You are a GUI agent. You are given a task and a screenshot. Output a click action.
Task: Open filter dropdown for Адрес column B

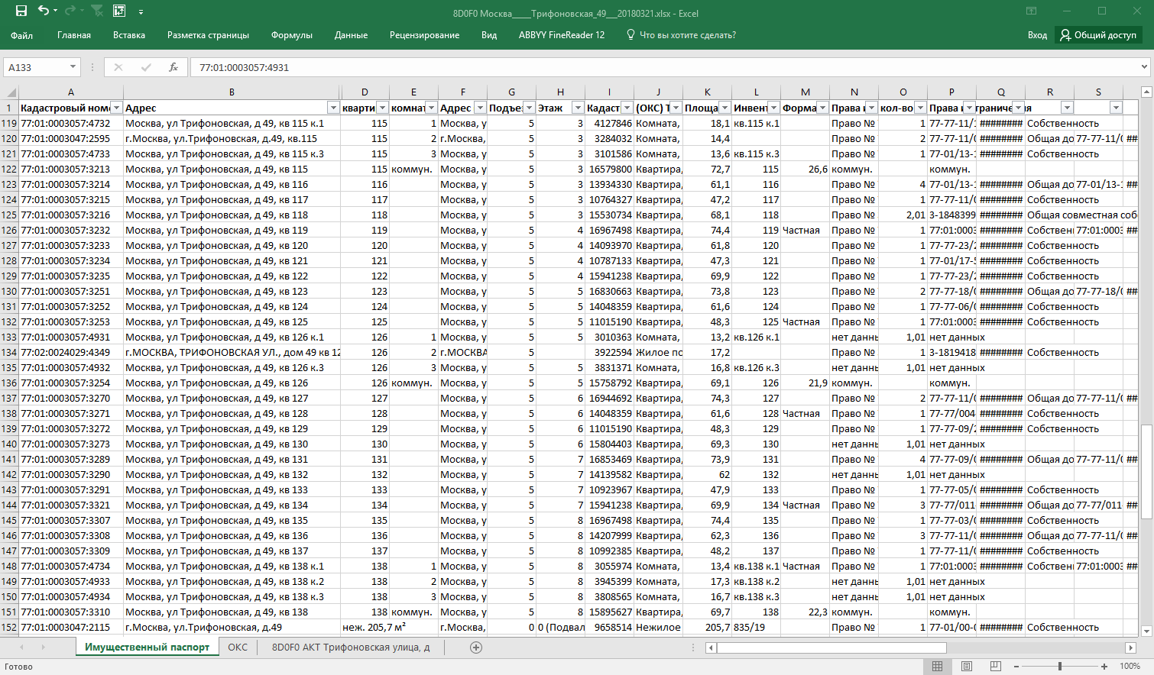tap(333, 108)
